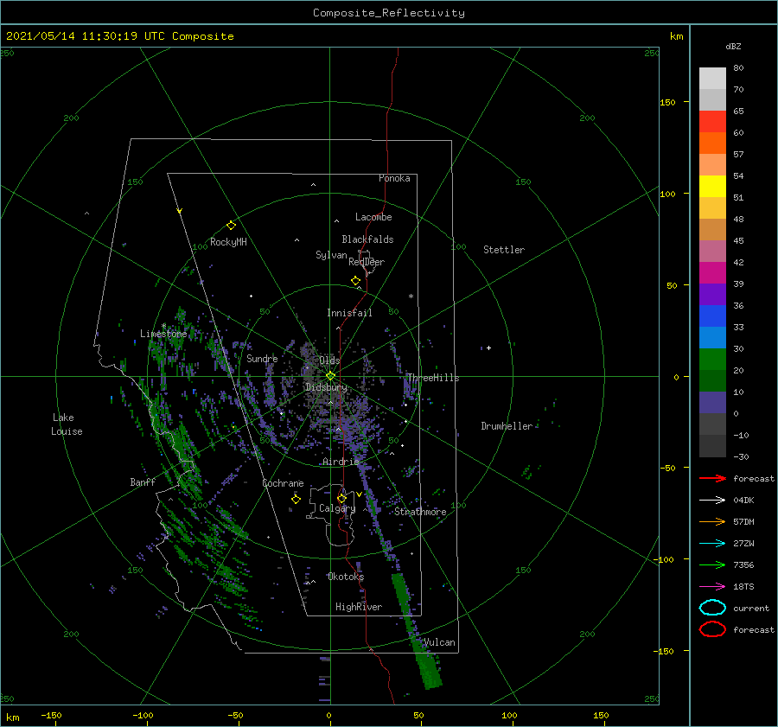Click the red forecast arrow in legend
Screen dimensions: 778x727
[712, 478]
